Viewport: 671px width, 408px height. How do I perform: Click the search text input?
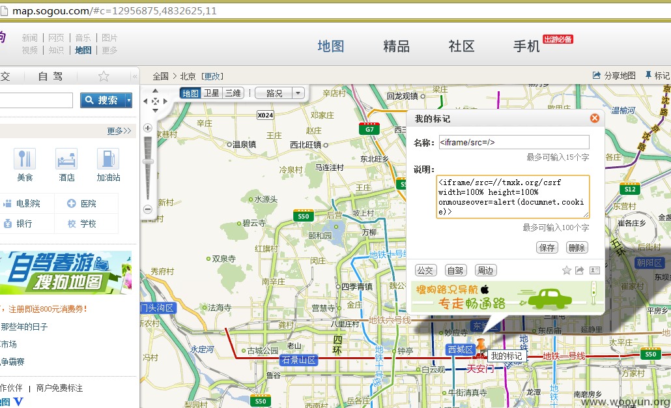(x=36, y=100)
